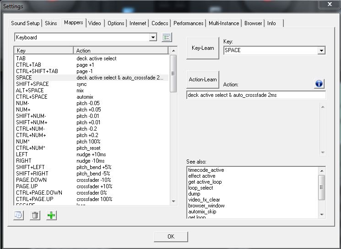
Task: Open the Multi-Instance tab
Action: pyautogui.click(x=224, y=23)
